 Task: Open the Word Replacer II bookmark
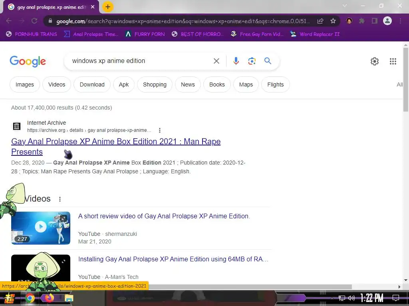[x=315, y=34]
